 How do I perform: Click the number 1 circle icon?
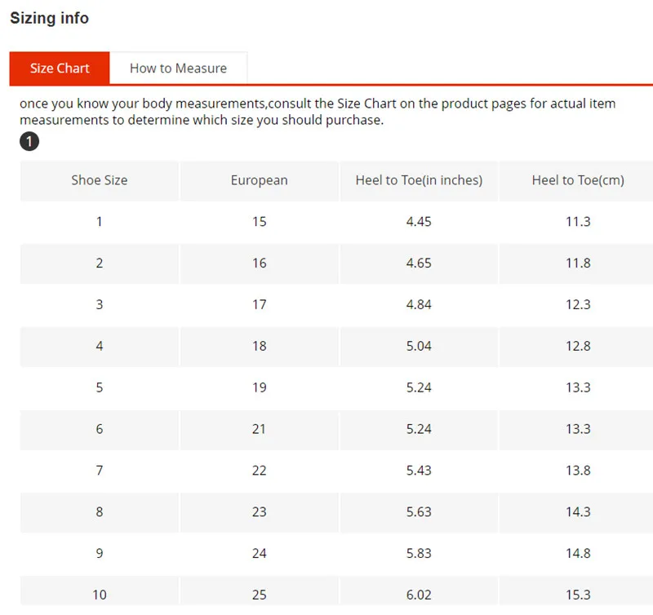coord(29,142)
